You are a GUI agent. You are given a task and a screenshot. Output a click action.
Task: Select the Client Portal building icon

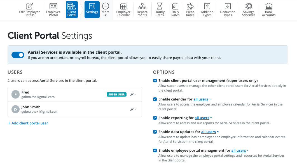pyautogui.click(x=72, y=6)
